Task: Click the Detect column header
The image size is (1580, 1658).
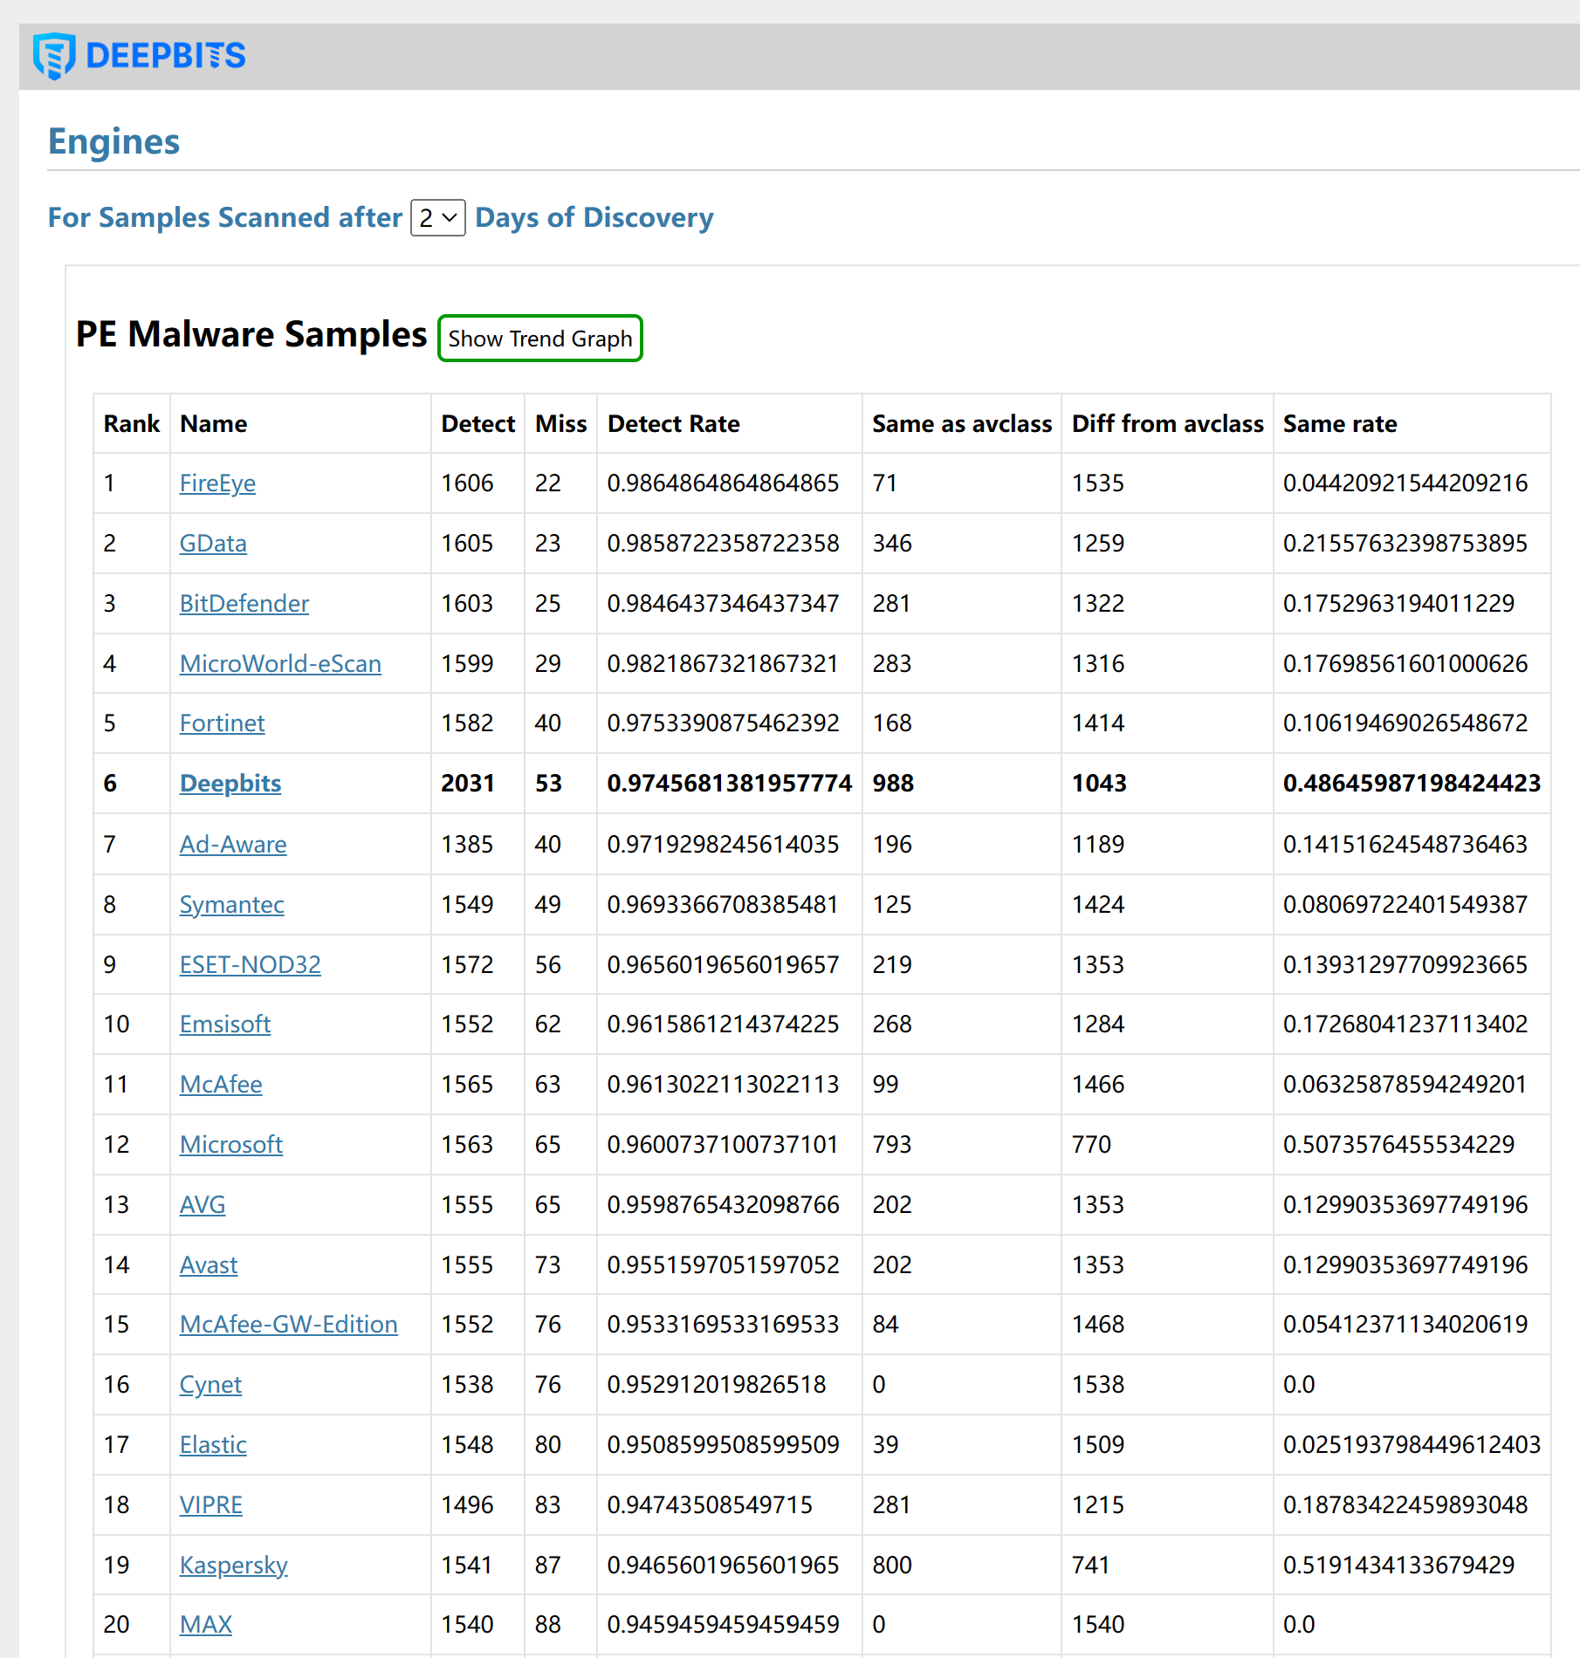Action: coord(477,424)
